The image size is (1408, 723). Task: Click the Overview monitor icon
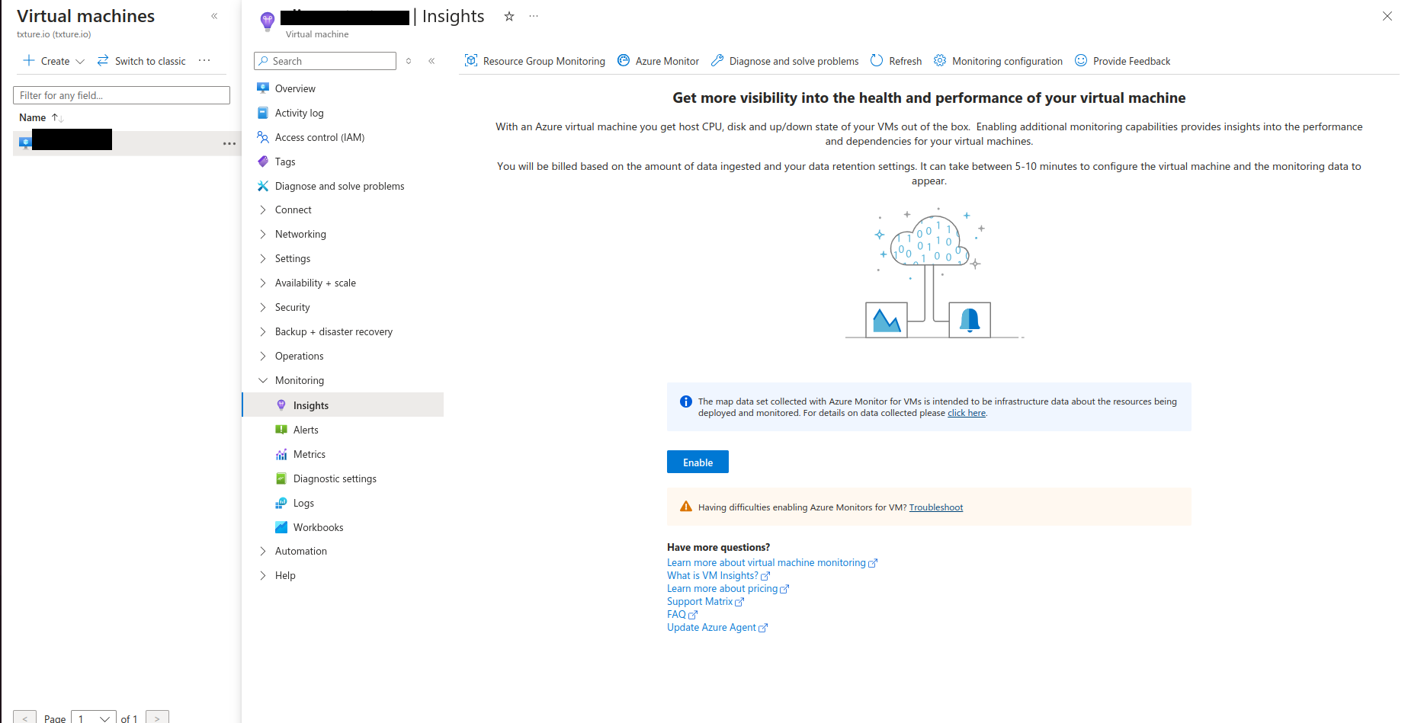pyautogui.click(x=263, y=88)
